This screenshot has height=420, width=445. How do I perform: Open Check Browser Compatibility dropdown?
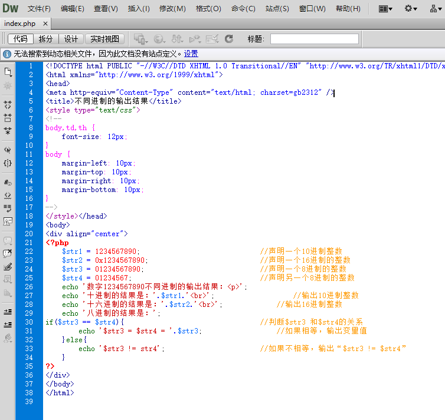[212, 39]
